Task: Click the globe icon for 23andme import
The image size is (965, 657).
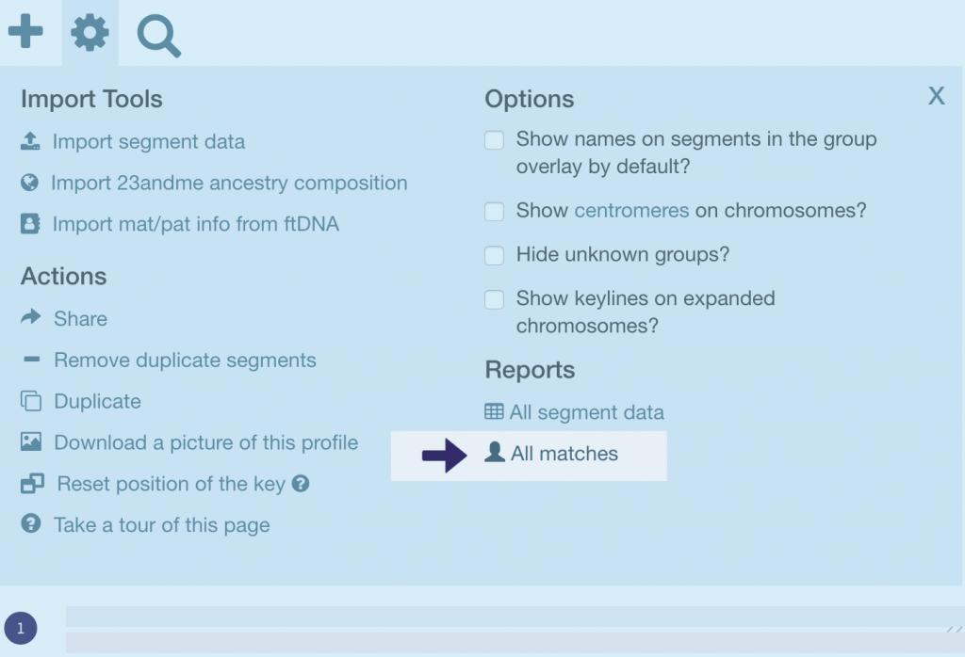Action: tap(30, 183)
